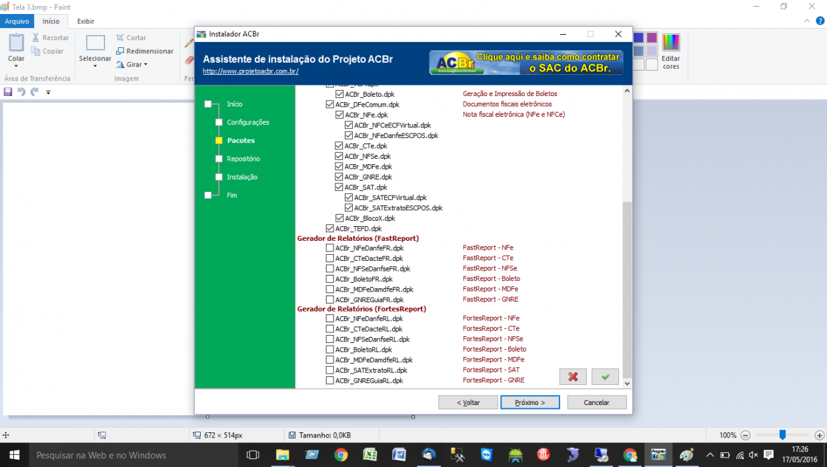Click the zoom-in plus icon in Paint
Image resolution: width=827 pixels, height=467 pixels.
821,435
